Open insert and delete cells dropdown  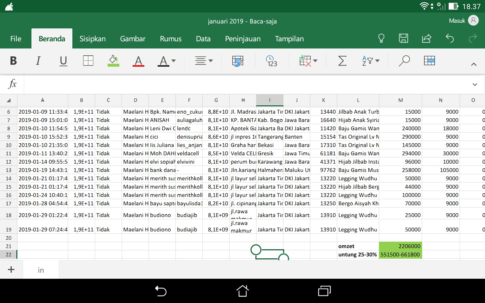coord(308,61)
